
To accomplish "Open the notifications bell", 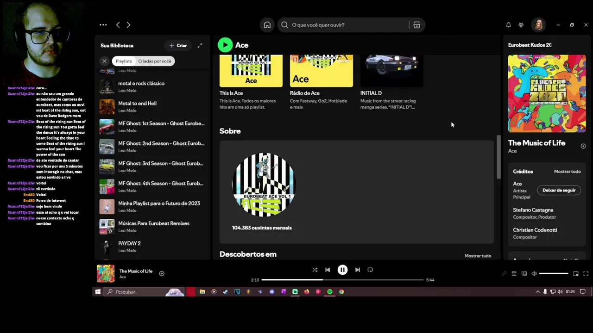I will [x=508, y=25].
